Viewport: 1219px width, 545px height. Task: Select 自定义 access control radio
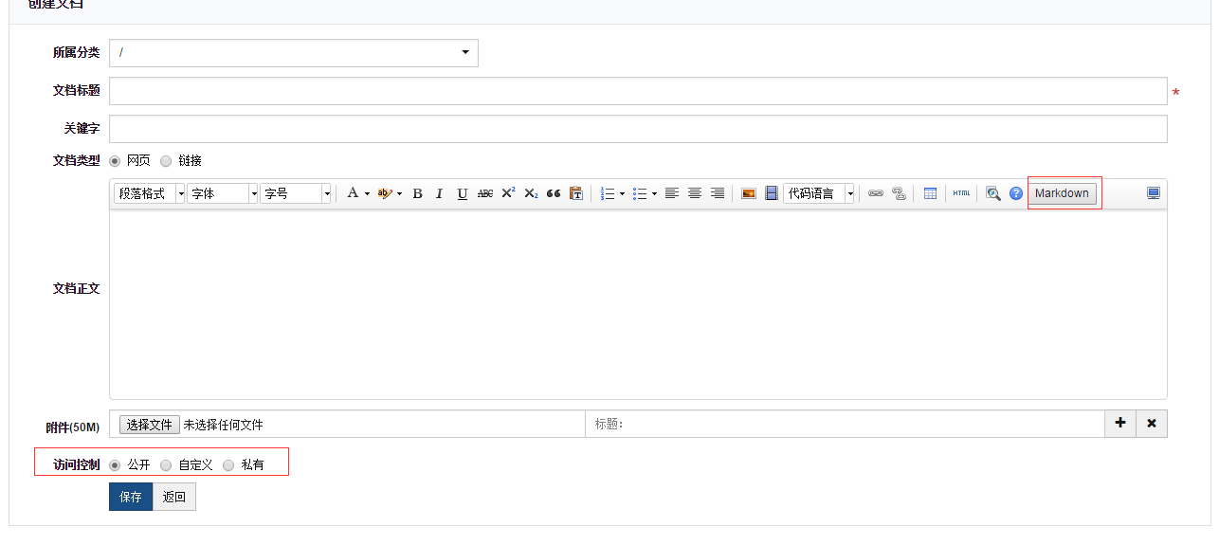click(x=166, y=465)
